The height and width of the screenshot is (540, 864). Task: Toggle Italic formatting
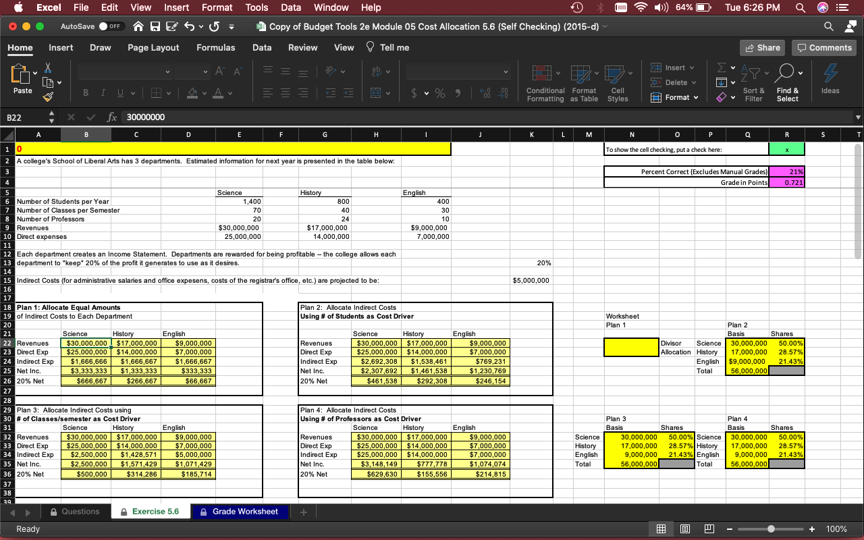pyautogui.click(x=102, y=92)
